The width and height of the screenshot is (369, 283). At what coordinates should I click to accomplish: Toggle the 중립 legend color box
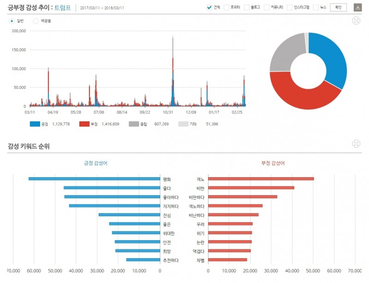[134, 124]
